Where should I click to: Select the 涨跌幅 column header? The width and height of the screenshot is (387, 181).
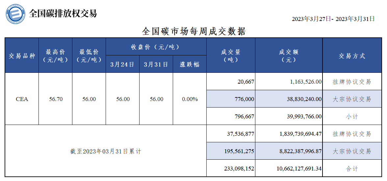click(x=190, y=64)
